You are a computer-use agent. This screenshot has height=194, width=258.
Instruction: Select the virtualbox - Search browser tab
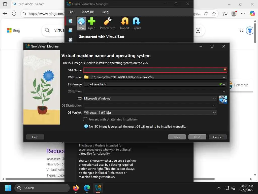click(x=31, y=4)
